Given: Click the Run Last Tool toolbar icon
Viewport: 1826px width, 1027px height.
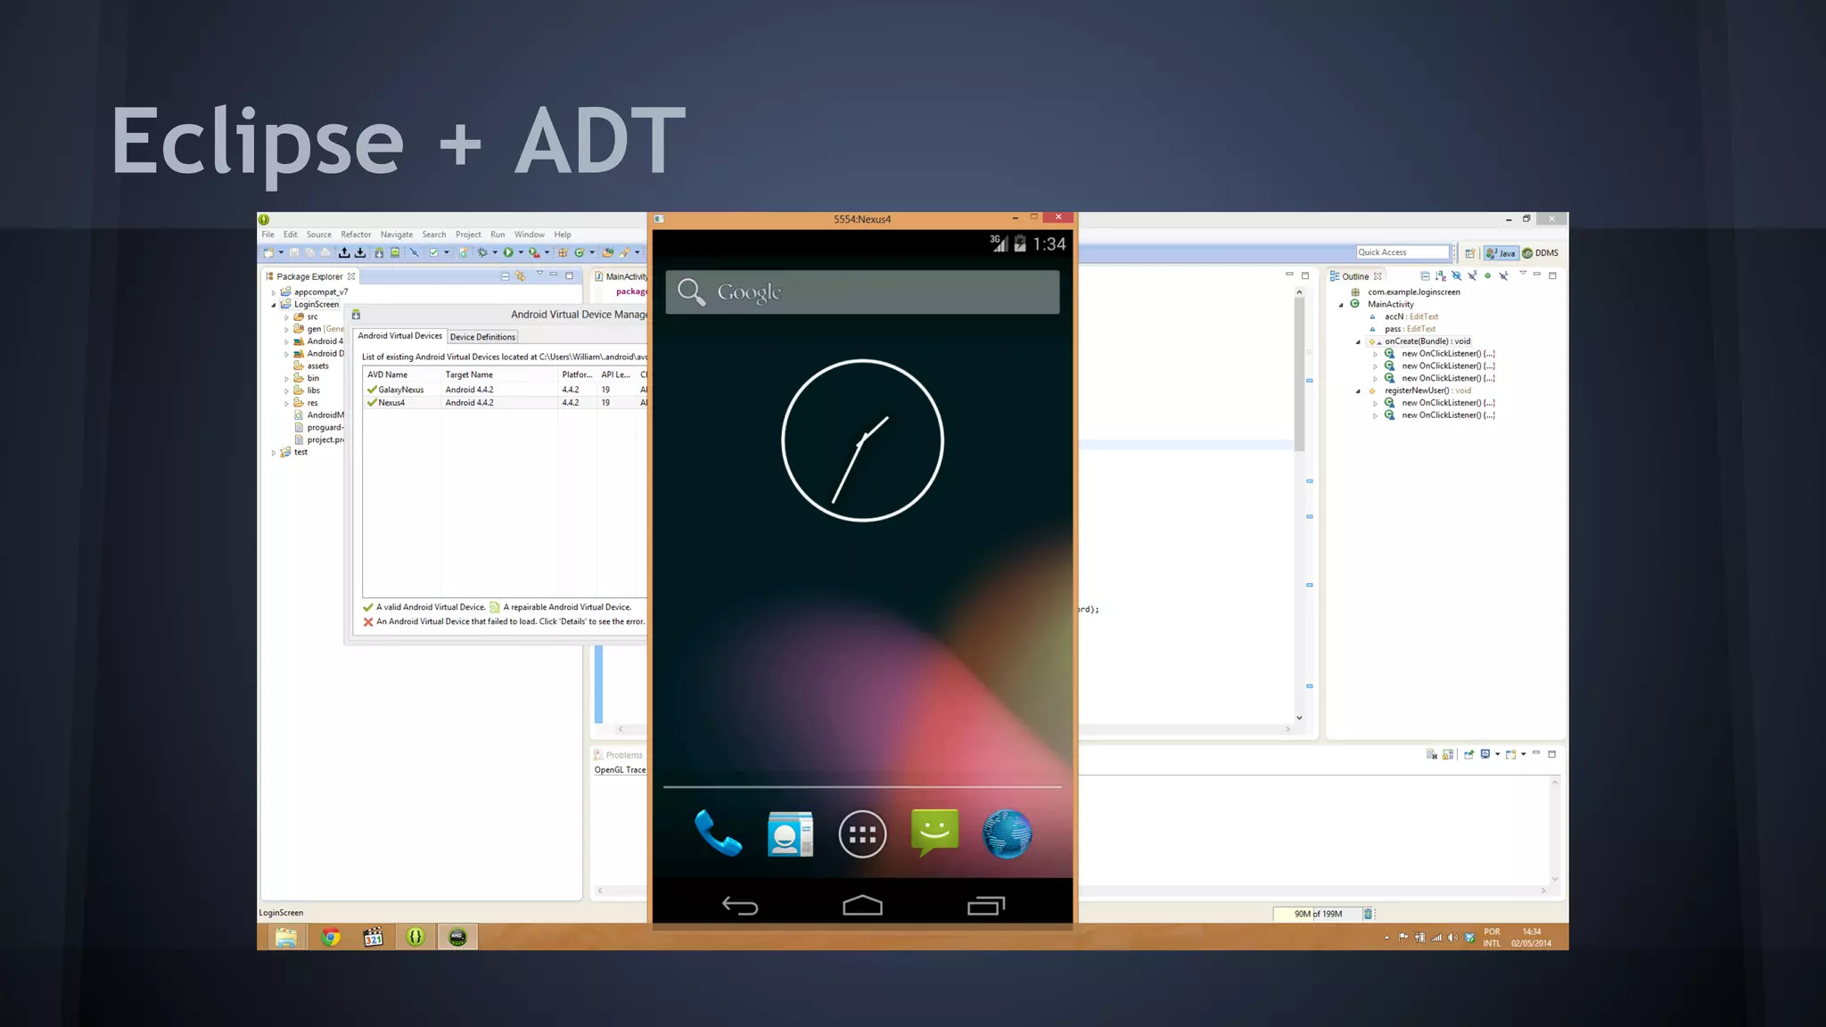Looking at the screenshot, I should [x=534, y=253].
